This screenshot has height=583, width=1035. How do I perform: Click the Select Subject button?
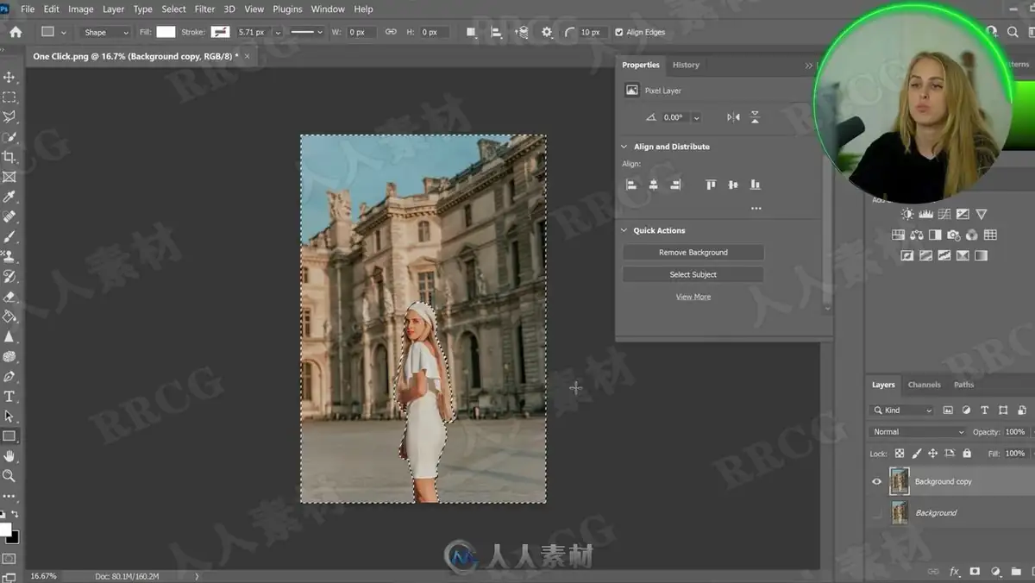click(x=693, y=274)
